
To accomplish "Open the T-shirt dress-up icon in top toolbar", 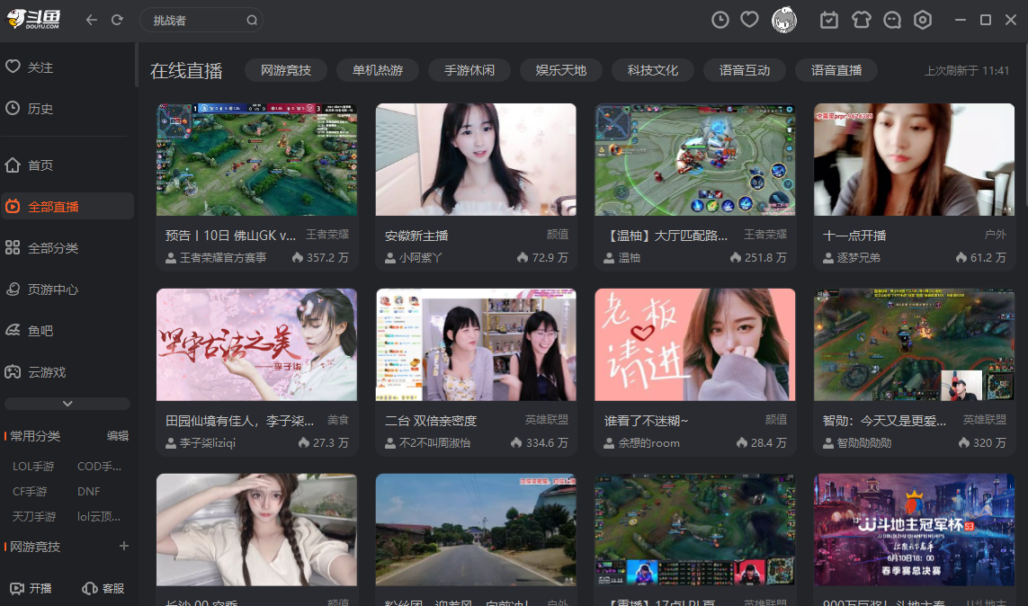I will (861, 19).
